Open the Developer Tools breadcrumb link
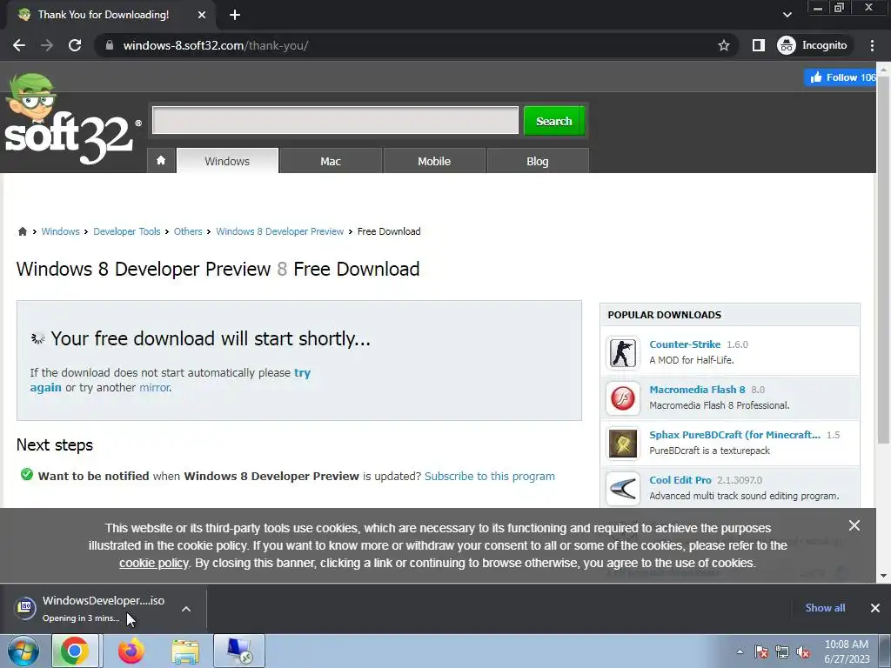891x668 pixels. coord(127,231)
